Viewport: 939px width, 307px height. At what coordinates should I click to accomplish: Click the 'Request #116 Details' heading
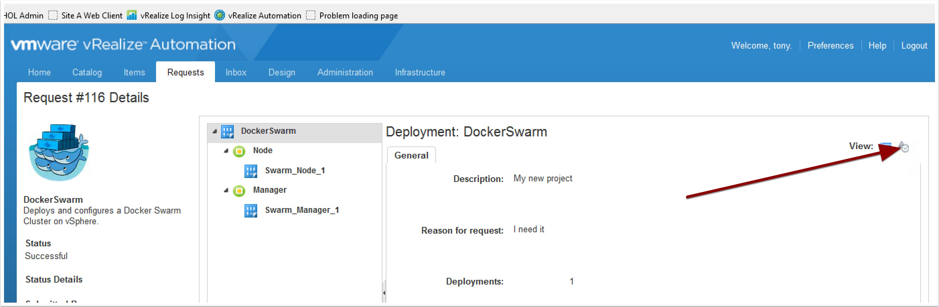click(x=86, y=98)
